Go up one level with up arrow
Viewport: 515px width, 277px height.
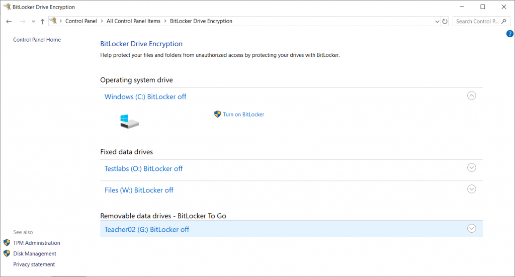click(42, 21)
